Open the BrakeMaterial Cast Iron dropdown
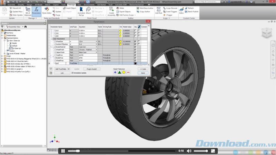The width and height of the screenshot is (276, 155). click(x=96, y=47)
